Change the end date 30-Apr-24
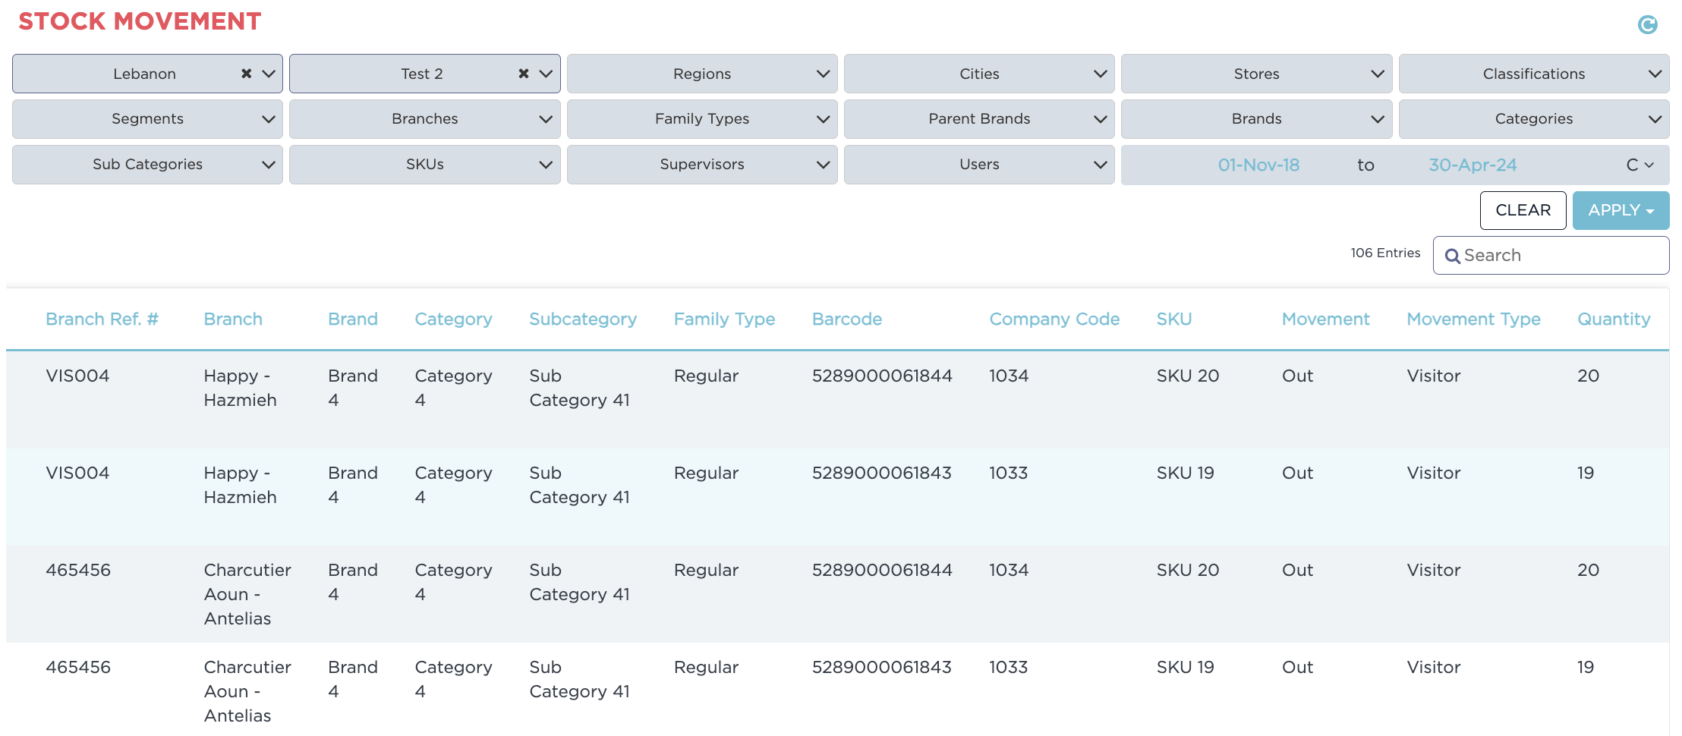This screenshot has height=736, width=1682. 1471,164
